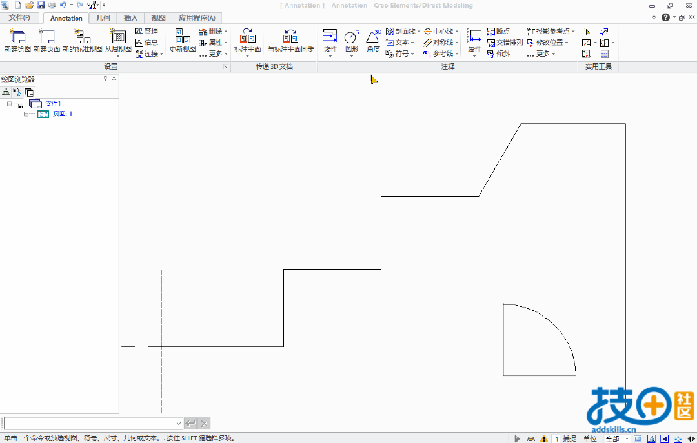Select 页面: 1 in drawing browser

(x=63, y=113)
